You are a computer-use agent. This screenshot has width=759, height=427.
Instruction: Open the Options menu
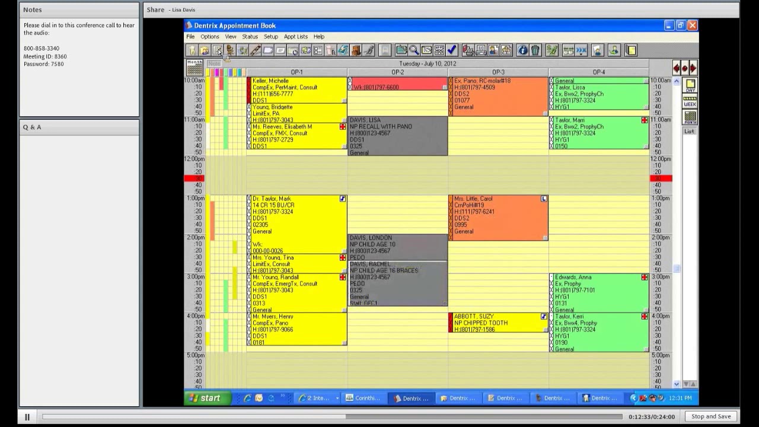(209, 37)
